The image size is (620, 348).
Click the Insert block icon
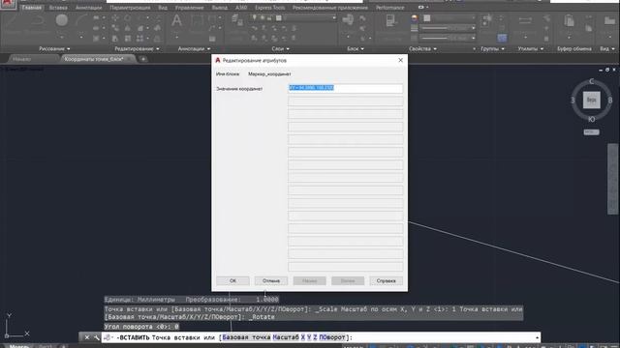point(348,19)
